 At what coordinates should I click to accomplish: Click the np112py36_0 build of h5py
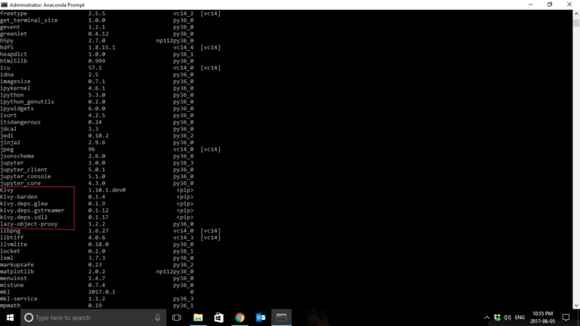[x=175, y=41]
